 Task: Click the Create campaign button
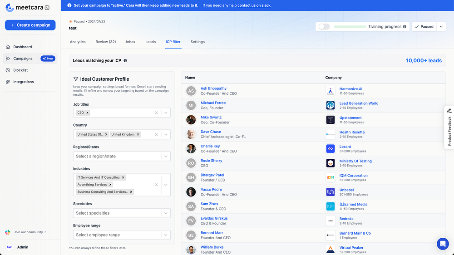(30, 25)
